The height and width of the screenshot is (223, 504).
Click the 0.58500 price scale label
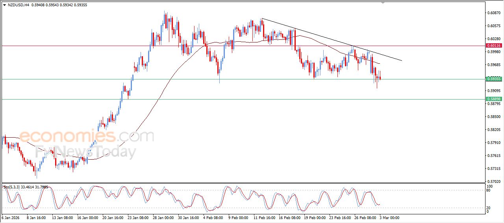pos(494,117)
